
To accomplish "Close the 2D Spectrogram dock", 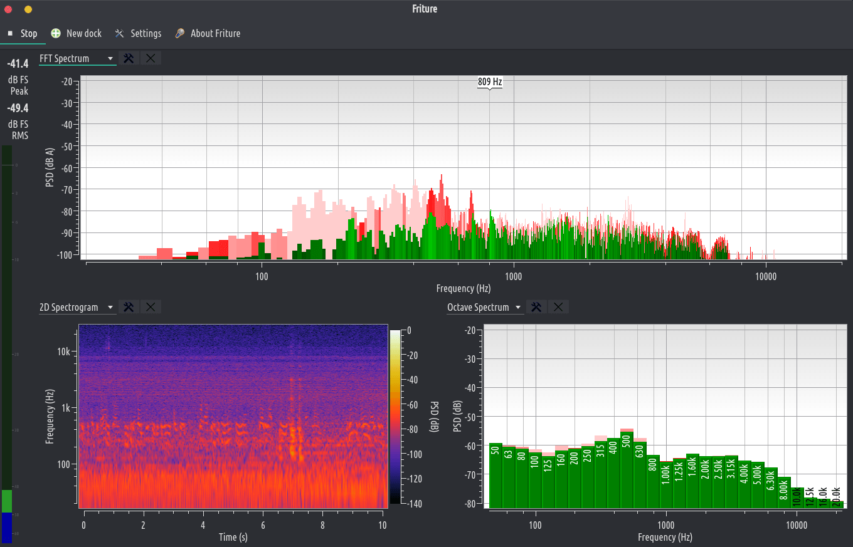I will pos(151,307).
